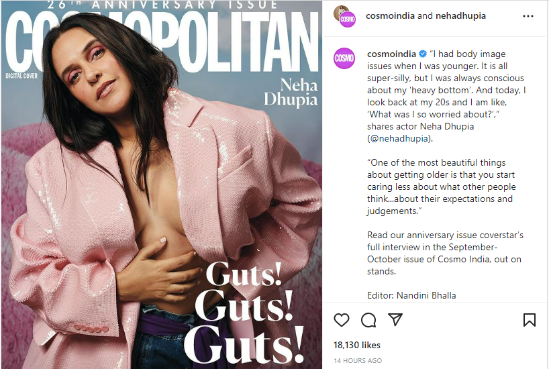This screenshot has width=549, height=369.
Task: Click the blue verified badge next to cosmoindia
Action: point(423,54)
